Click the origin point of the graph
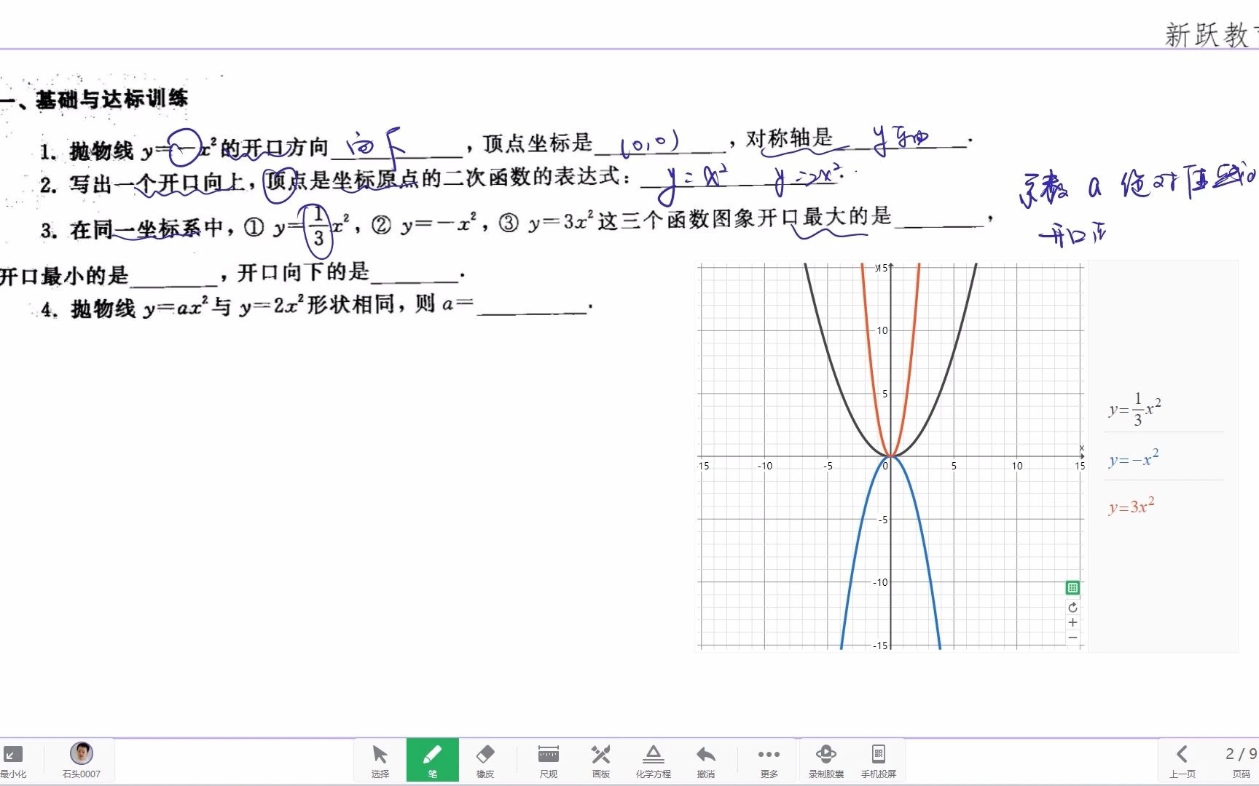Viewport: 1259px width, 786px height. pos(890,456)
